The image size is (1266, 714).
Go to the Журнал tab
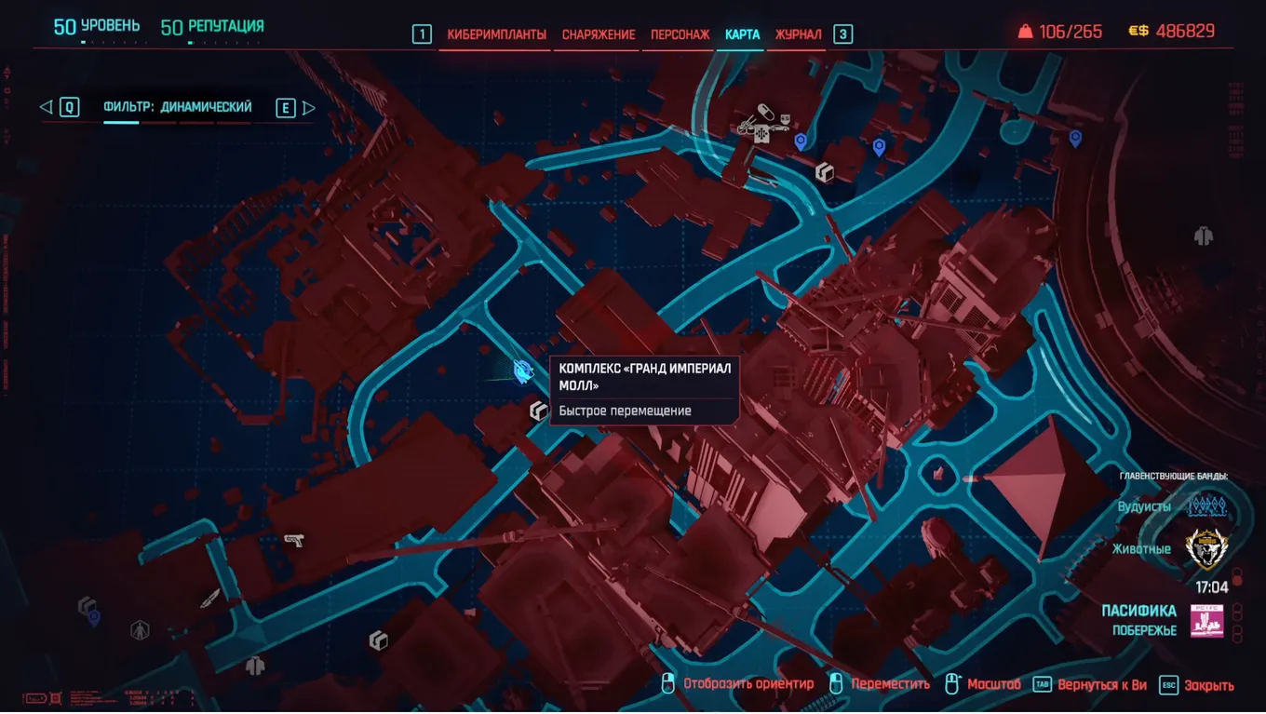799,34
